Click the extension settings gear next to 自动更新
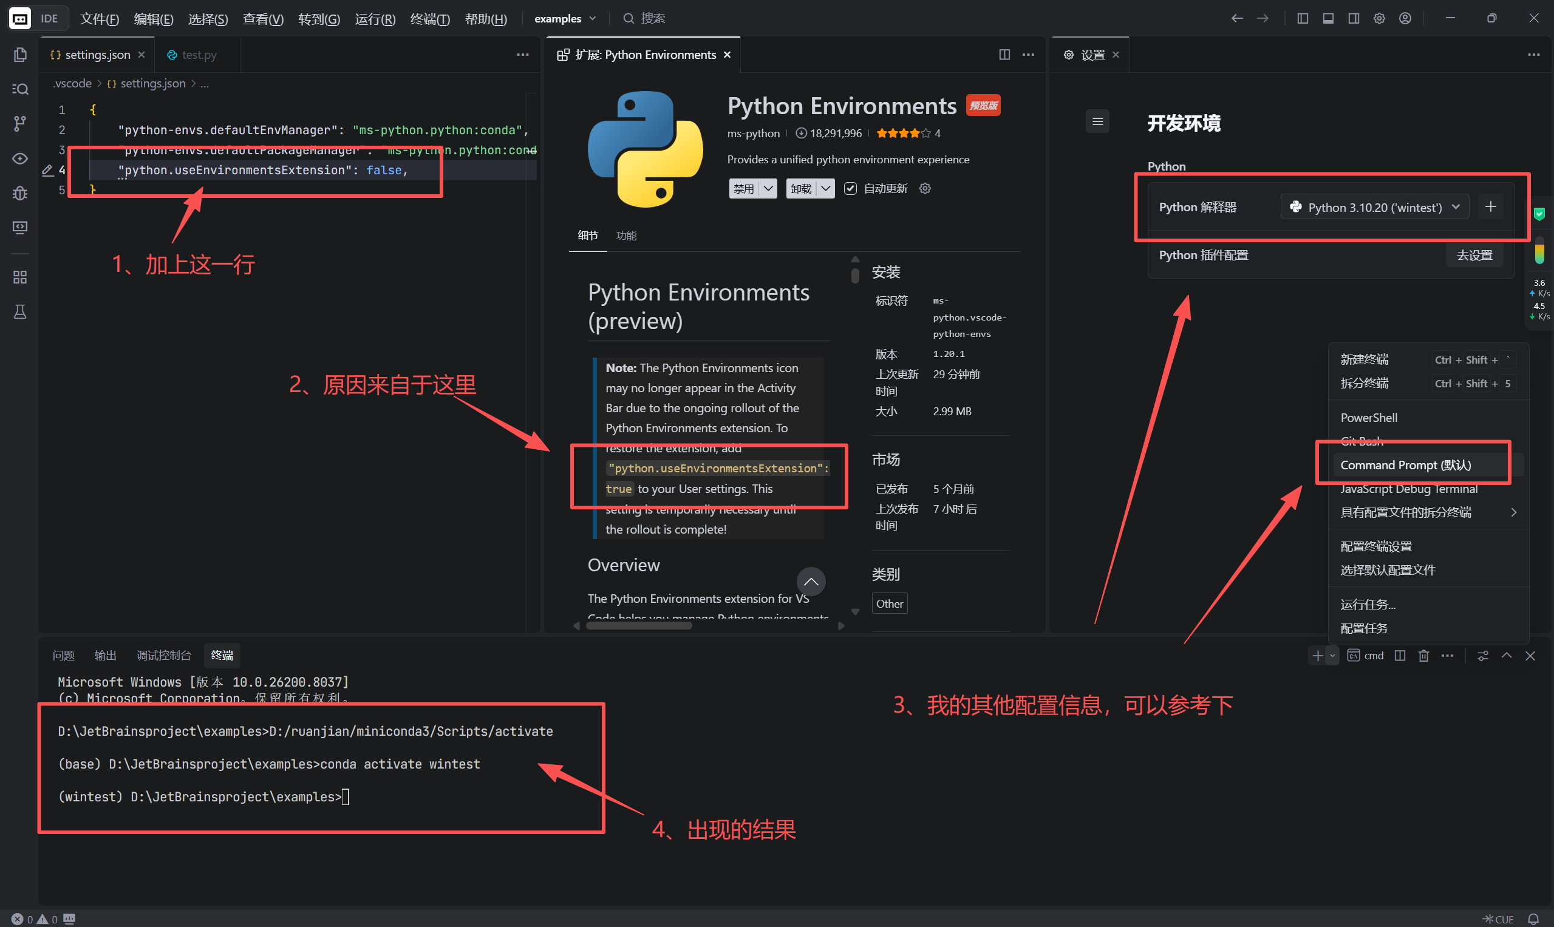The image size is (1554, 927). [925, 189]
